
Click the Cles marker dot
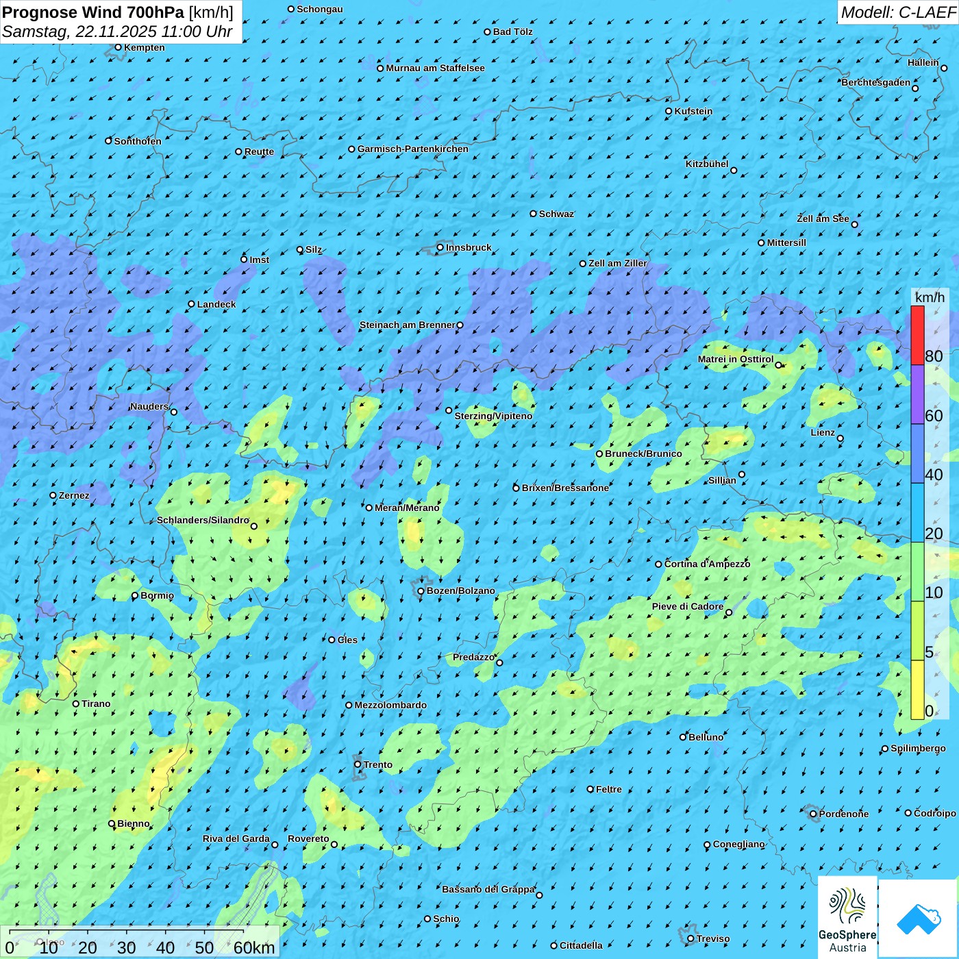click(332, 640)
